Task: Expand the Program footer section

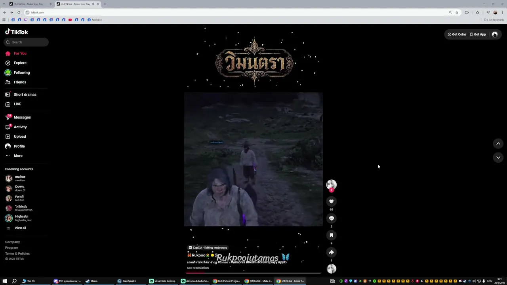Action: click(x=11, y=248)
